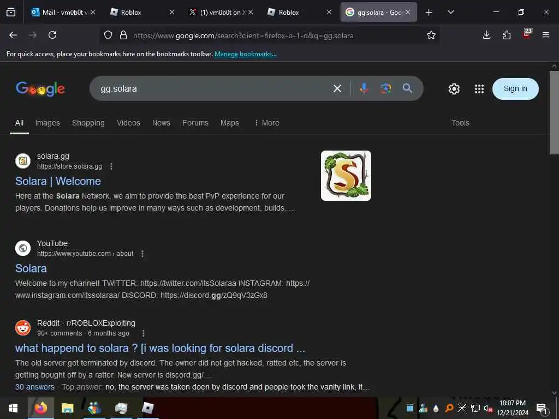Start Google voice search microphone
The height and width of the screenshot is (419, 559).
coord(364,88)
